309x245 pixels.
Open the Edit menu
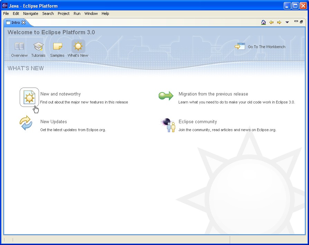(16, 13)
